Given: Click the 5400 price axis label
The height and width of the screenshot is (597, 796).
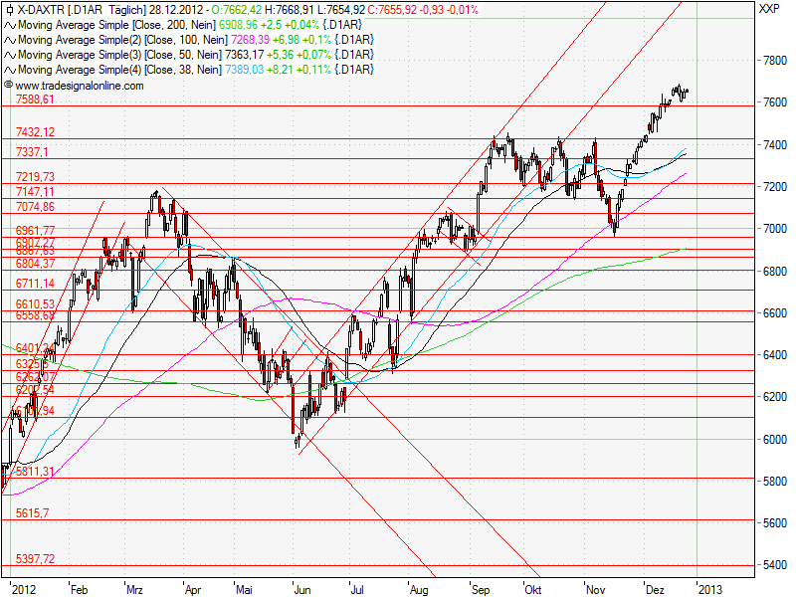Looking at the screenshot, I should (x=775, y=565).
